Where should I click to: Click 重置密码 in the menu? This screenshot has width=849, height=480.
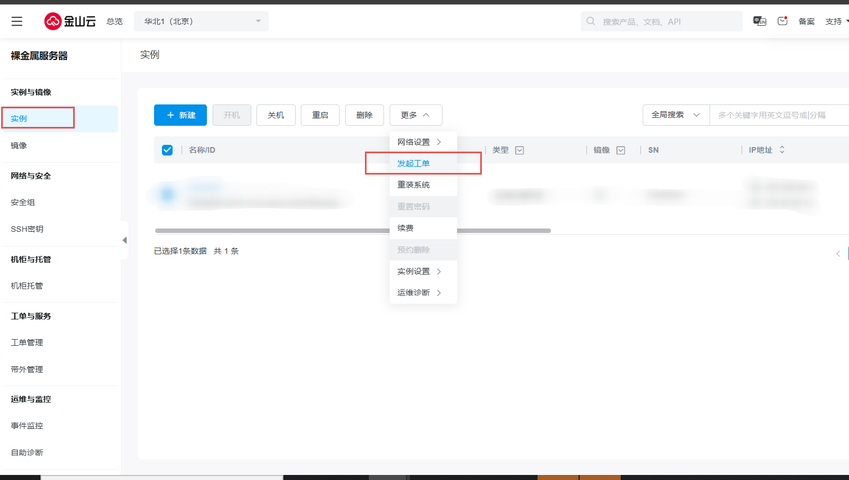(x=423, y=207)
